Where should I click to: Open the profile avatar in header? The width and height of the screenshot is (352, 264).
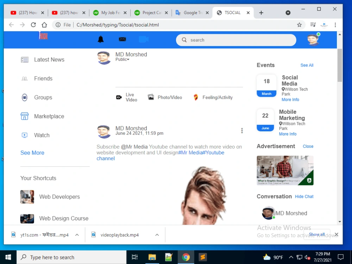tap(313, 39)
